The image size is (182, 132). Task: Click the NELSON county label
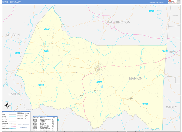coord(12,35)
